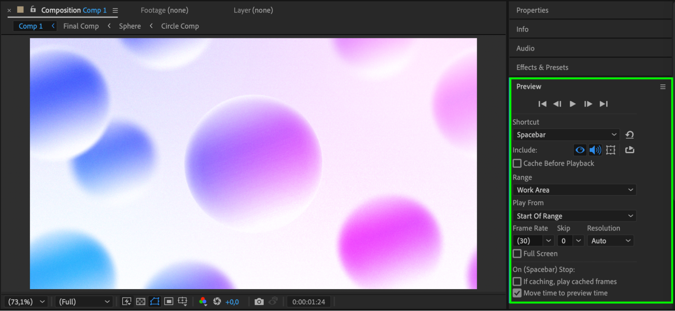Screen dimensions: 675x311
Task: Open the show channel RGB color icon
Action: point(203,301)
